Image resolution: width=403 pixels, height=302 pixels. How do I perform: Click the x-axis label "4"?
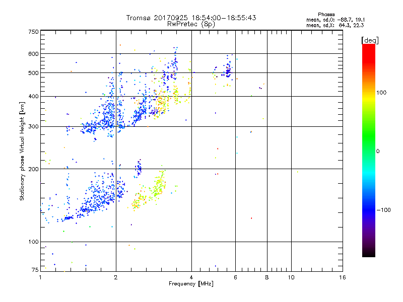point(191,277)
